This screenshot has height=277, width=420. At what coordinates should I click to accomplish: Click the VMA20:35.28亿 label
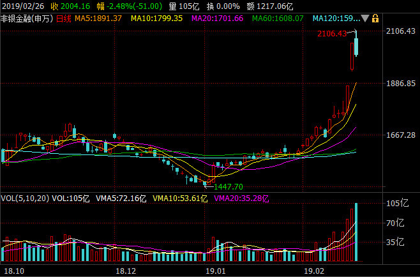point(241,198)
